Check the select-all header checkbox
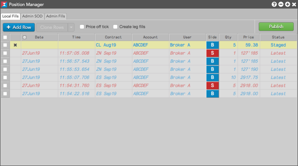The width and height of the screenshot is (298, 166). pyautogui.click(x=5, y=37)
